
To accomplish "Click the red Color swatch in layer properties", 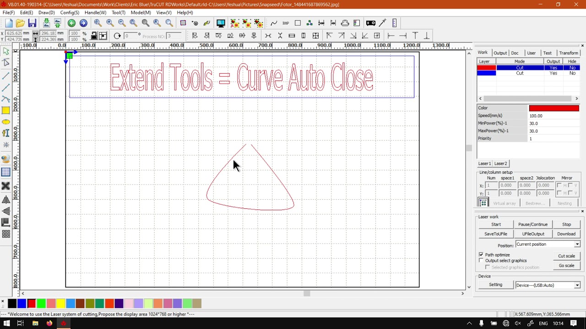I will pyautogui.click(x=554, y=108).
